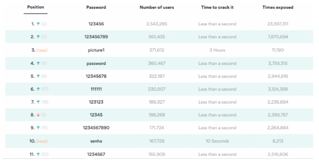Viewport: 319px width, 162px height.
Task: Click the 2,543,285 number of users value
Action: 157,24
